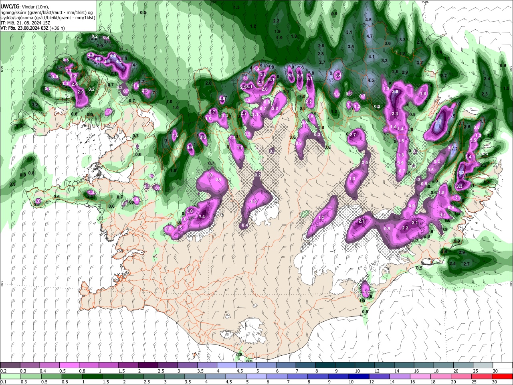Image resolution: width=513 pixels, height=385 pixels.
Task: Select the gray-green rain-scale swatch at 3
Action: (x=175, y=377)
